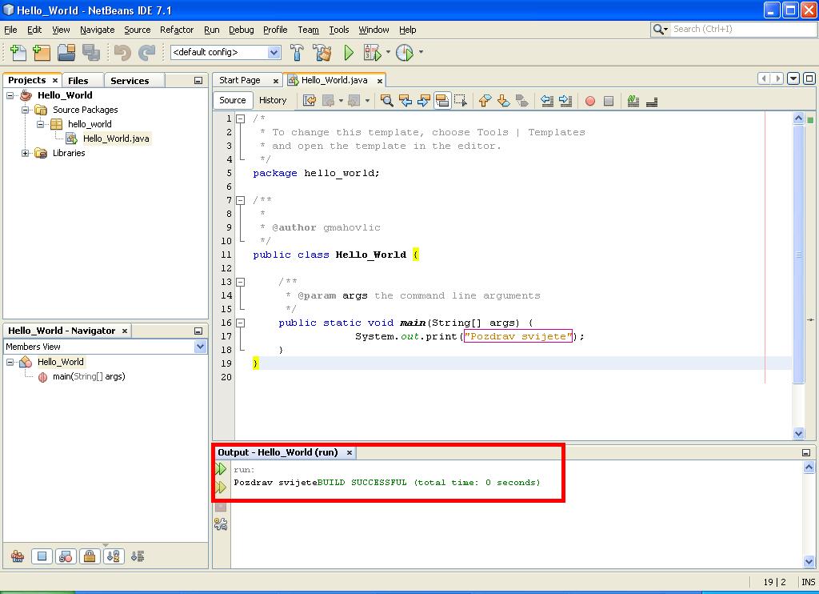
Task: Click the Build Project hammer icon
Action: 297,53
